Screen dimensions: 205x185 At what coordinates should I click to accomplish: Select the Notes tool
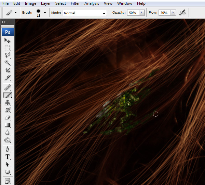tap(8, 181)
